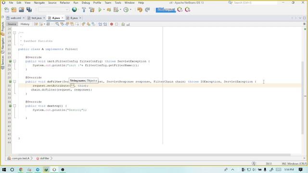Screen dimensions: 308x173
Task: Click the New Project icon
Action: pyautogui.click(x=14, y=10)
